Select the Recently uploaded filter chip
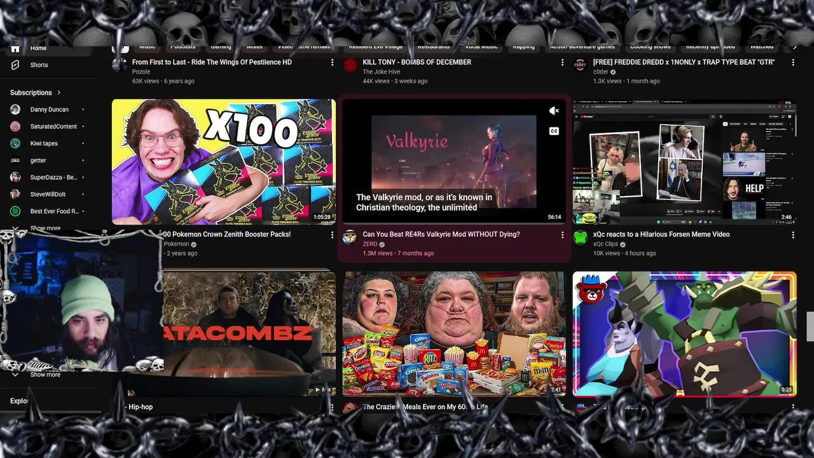The image size is (814, 458). pyautogui.click(x=710, y=46)
